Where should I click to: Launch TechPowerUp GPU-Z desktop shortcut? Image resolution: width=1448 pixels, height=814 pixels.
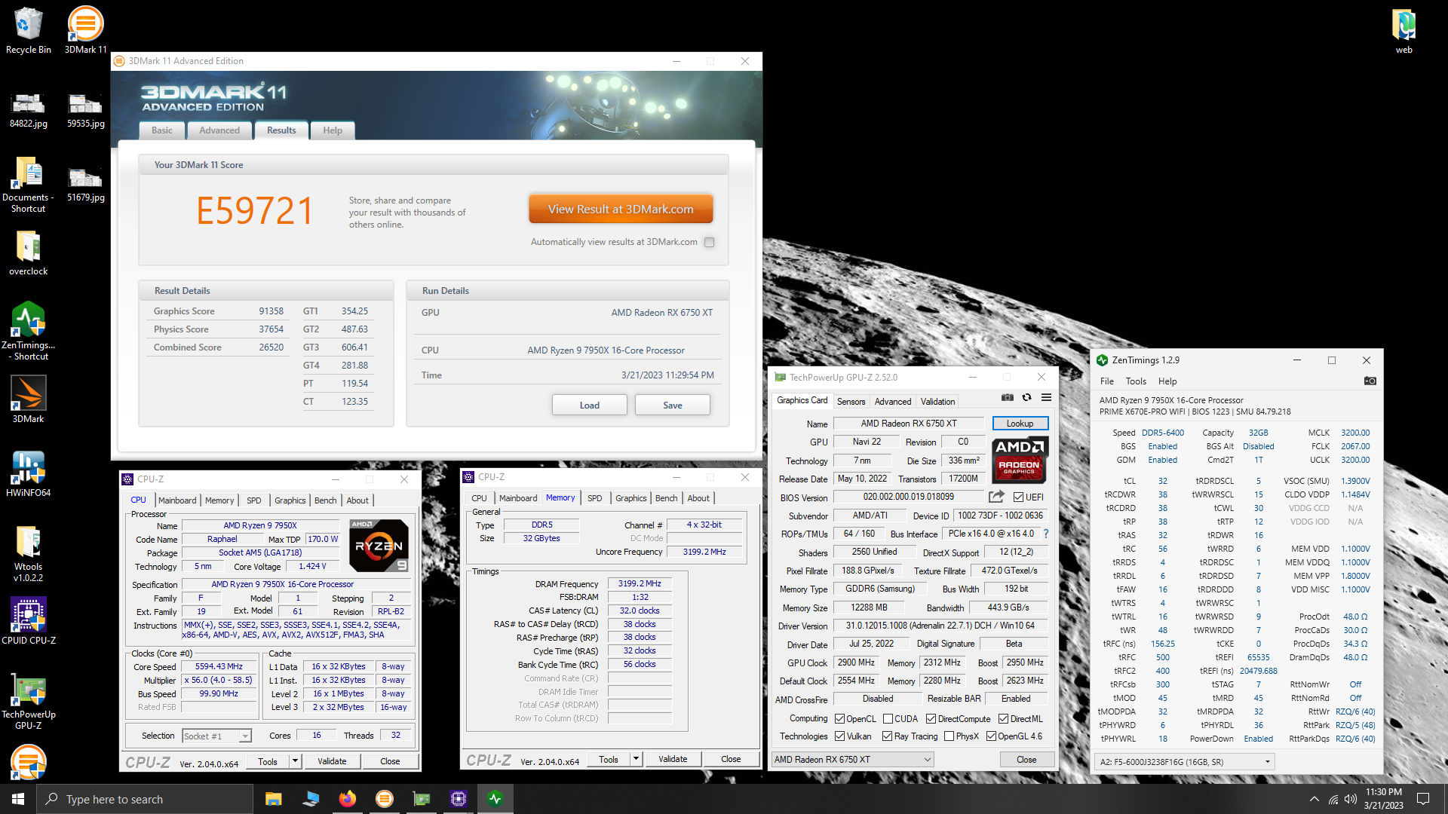pos(28,701)
